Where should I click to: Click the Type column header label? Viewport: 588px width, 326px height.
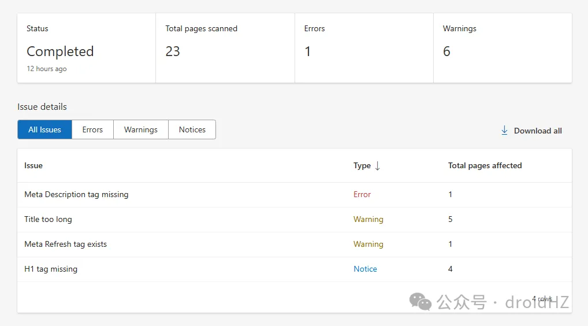point(362,165)
